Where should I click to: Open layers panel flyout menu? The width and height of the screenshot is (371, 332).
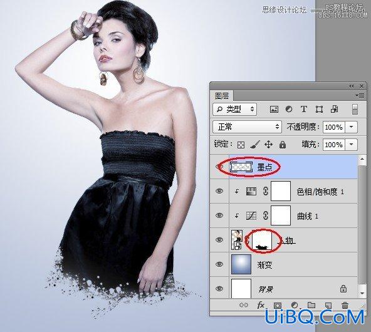360,96
